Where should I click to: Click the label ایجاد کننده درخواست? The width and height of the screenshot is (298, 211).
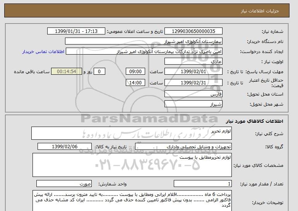coord(262,51)
